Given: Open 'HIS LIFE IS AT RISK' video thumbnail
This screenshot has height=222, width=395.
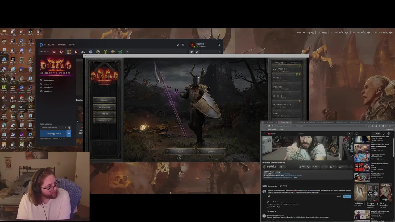Looking at the screenshot, I should 362,167.
